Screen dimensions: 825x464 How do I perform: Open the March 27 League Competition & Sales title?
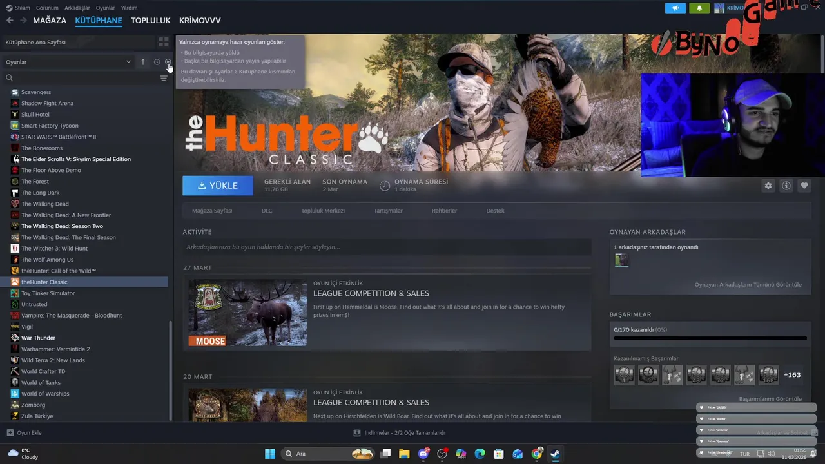click(371, 293)
